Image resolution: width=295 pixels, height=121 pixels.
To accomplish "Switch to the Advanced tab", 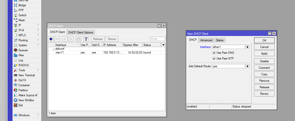I will 206,40.
